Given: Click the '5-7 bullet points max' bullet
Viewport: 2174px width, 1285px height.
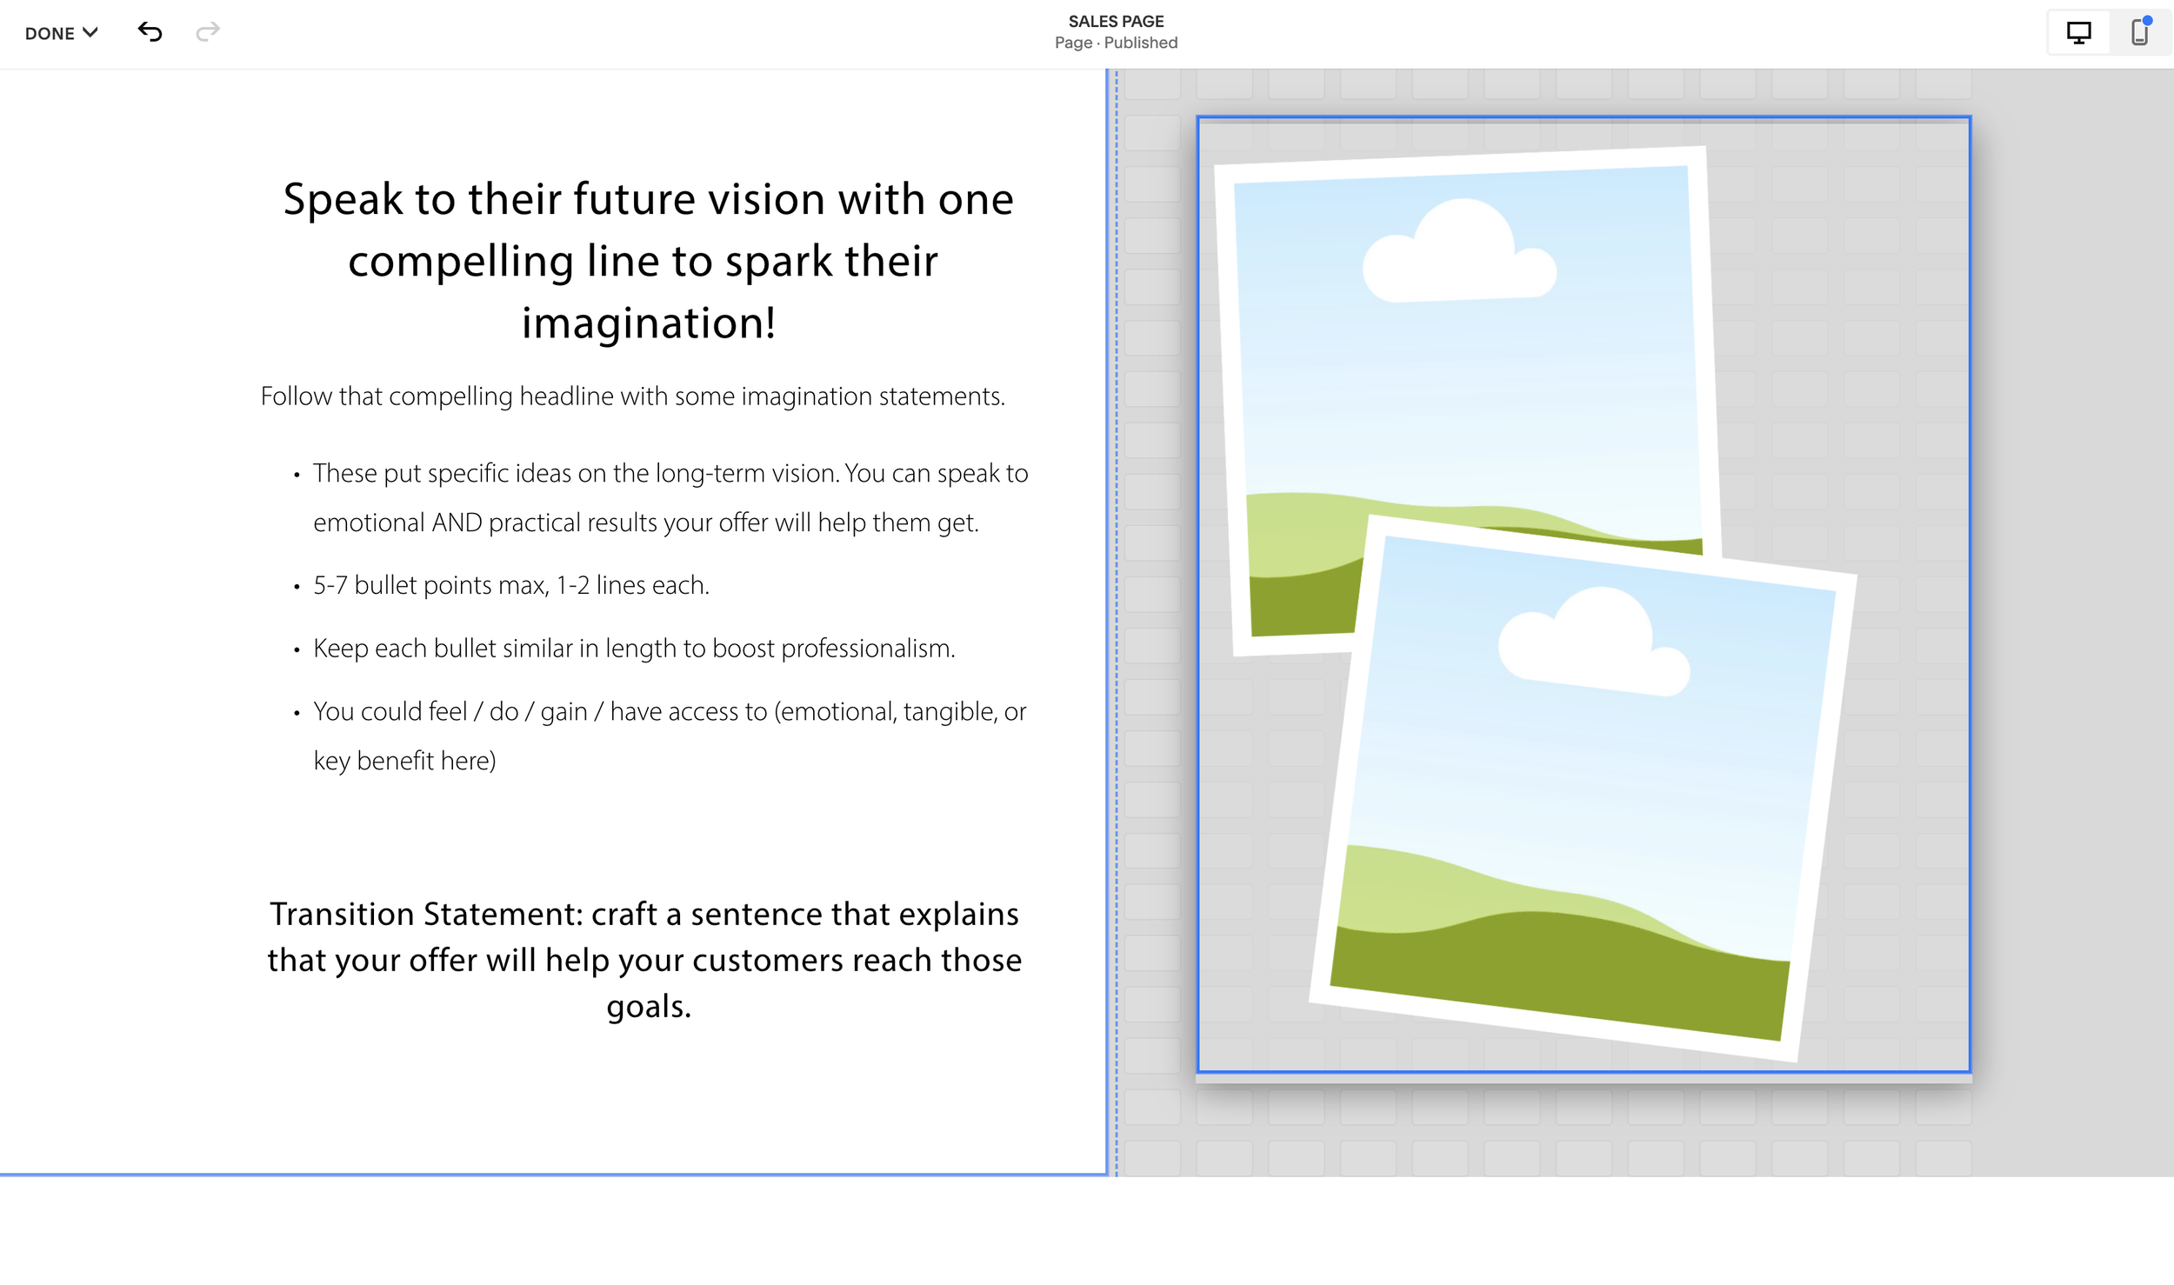Looking at the screenshot, I should click(x=510, y=585).
